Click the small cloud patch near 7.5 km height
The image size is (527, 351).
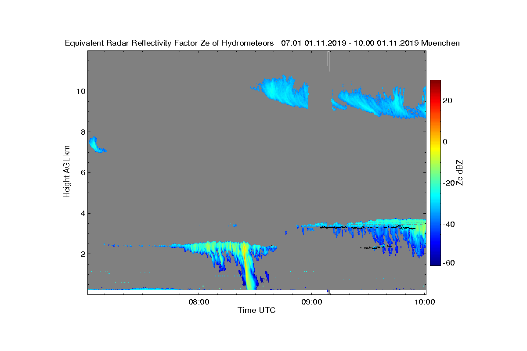pyautogui.click(x=96, y=145)
